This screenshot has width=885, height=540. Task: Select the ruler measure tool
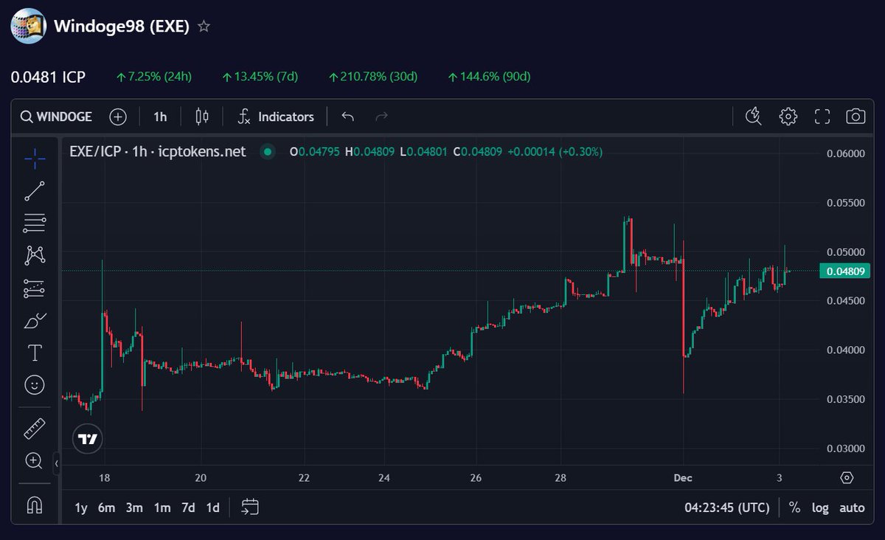click(35, 428)
